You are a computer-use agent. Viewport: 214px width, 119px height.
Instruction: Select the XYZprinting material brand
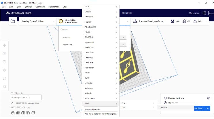coord(101,98)
